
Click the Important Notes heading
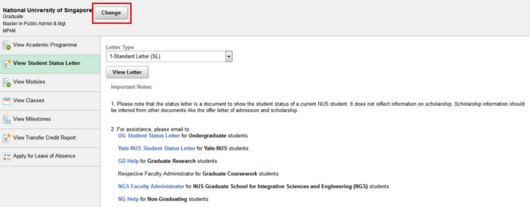click(132, 87)
